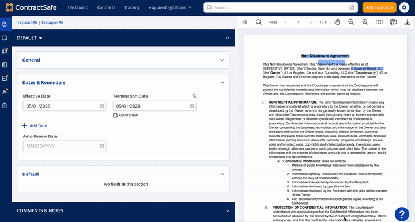The width and height of the screenshot is (415, 222).
Task: Zoom in on the document
Action: click(x=365, y=22)
